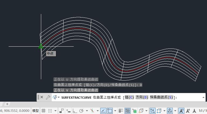
Task: Open selection filtering dropdown arrow
Action: click(164, 110)
